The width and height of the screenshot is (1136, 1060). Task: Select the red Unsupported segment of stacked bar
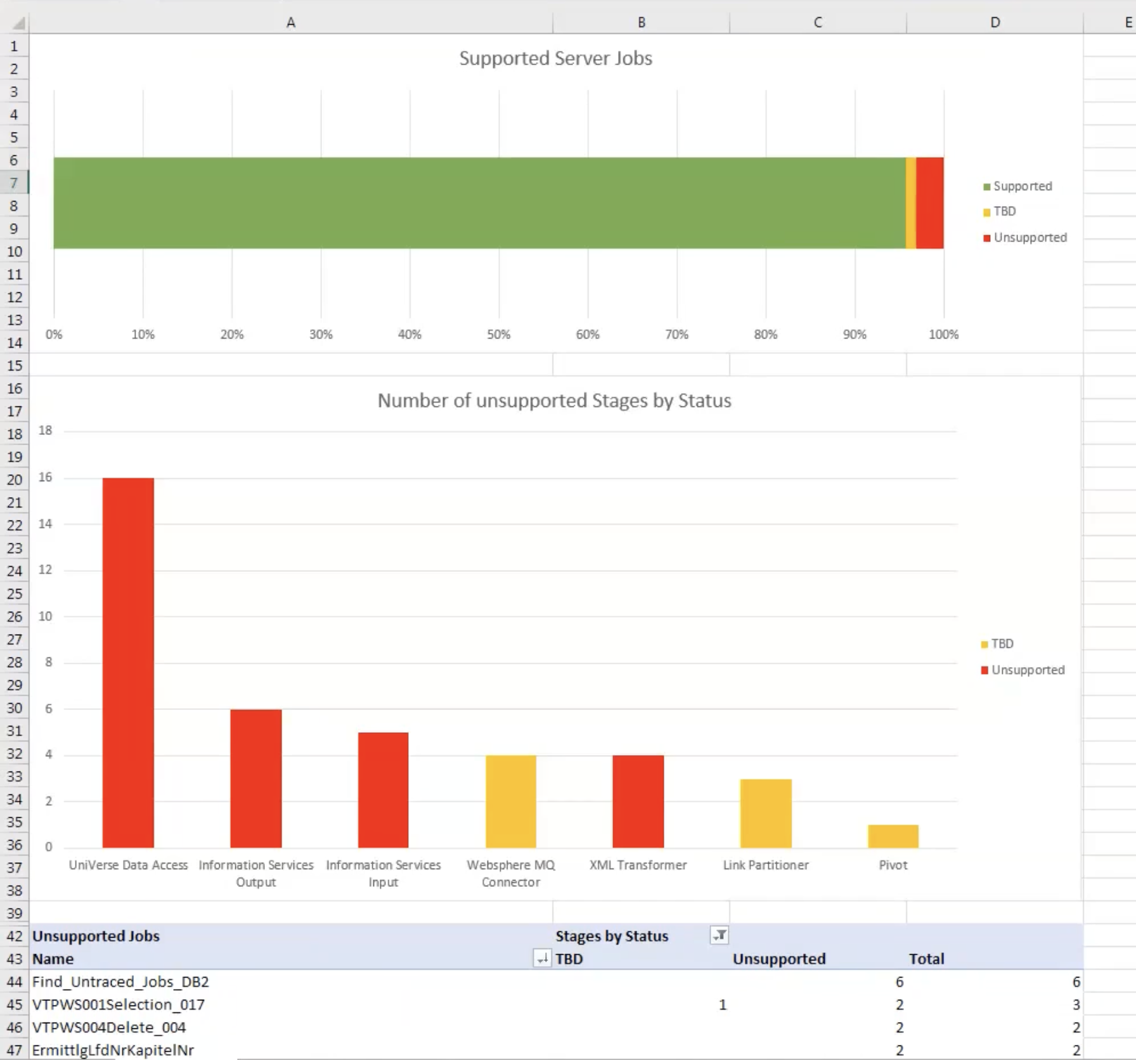coord(929,203)
